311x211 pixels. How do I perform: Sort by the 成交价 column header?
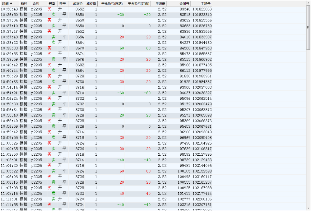coord(77,4)
